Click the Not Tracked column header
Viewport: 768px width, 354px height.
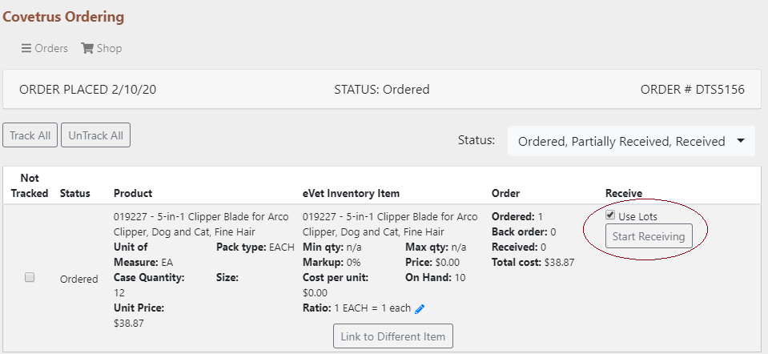tap(30, 186)
